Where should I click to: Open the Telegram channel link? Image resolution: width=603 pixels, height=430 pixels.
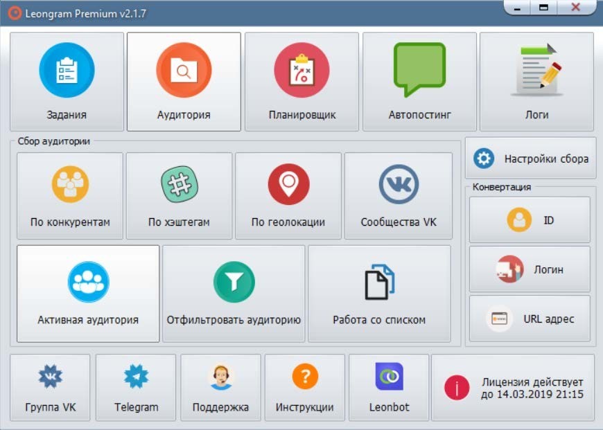tap(136, 387)
